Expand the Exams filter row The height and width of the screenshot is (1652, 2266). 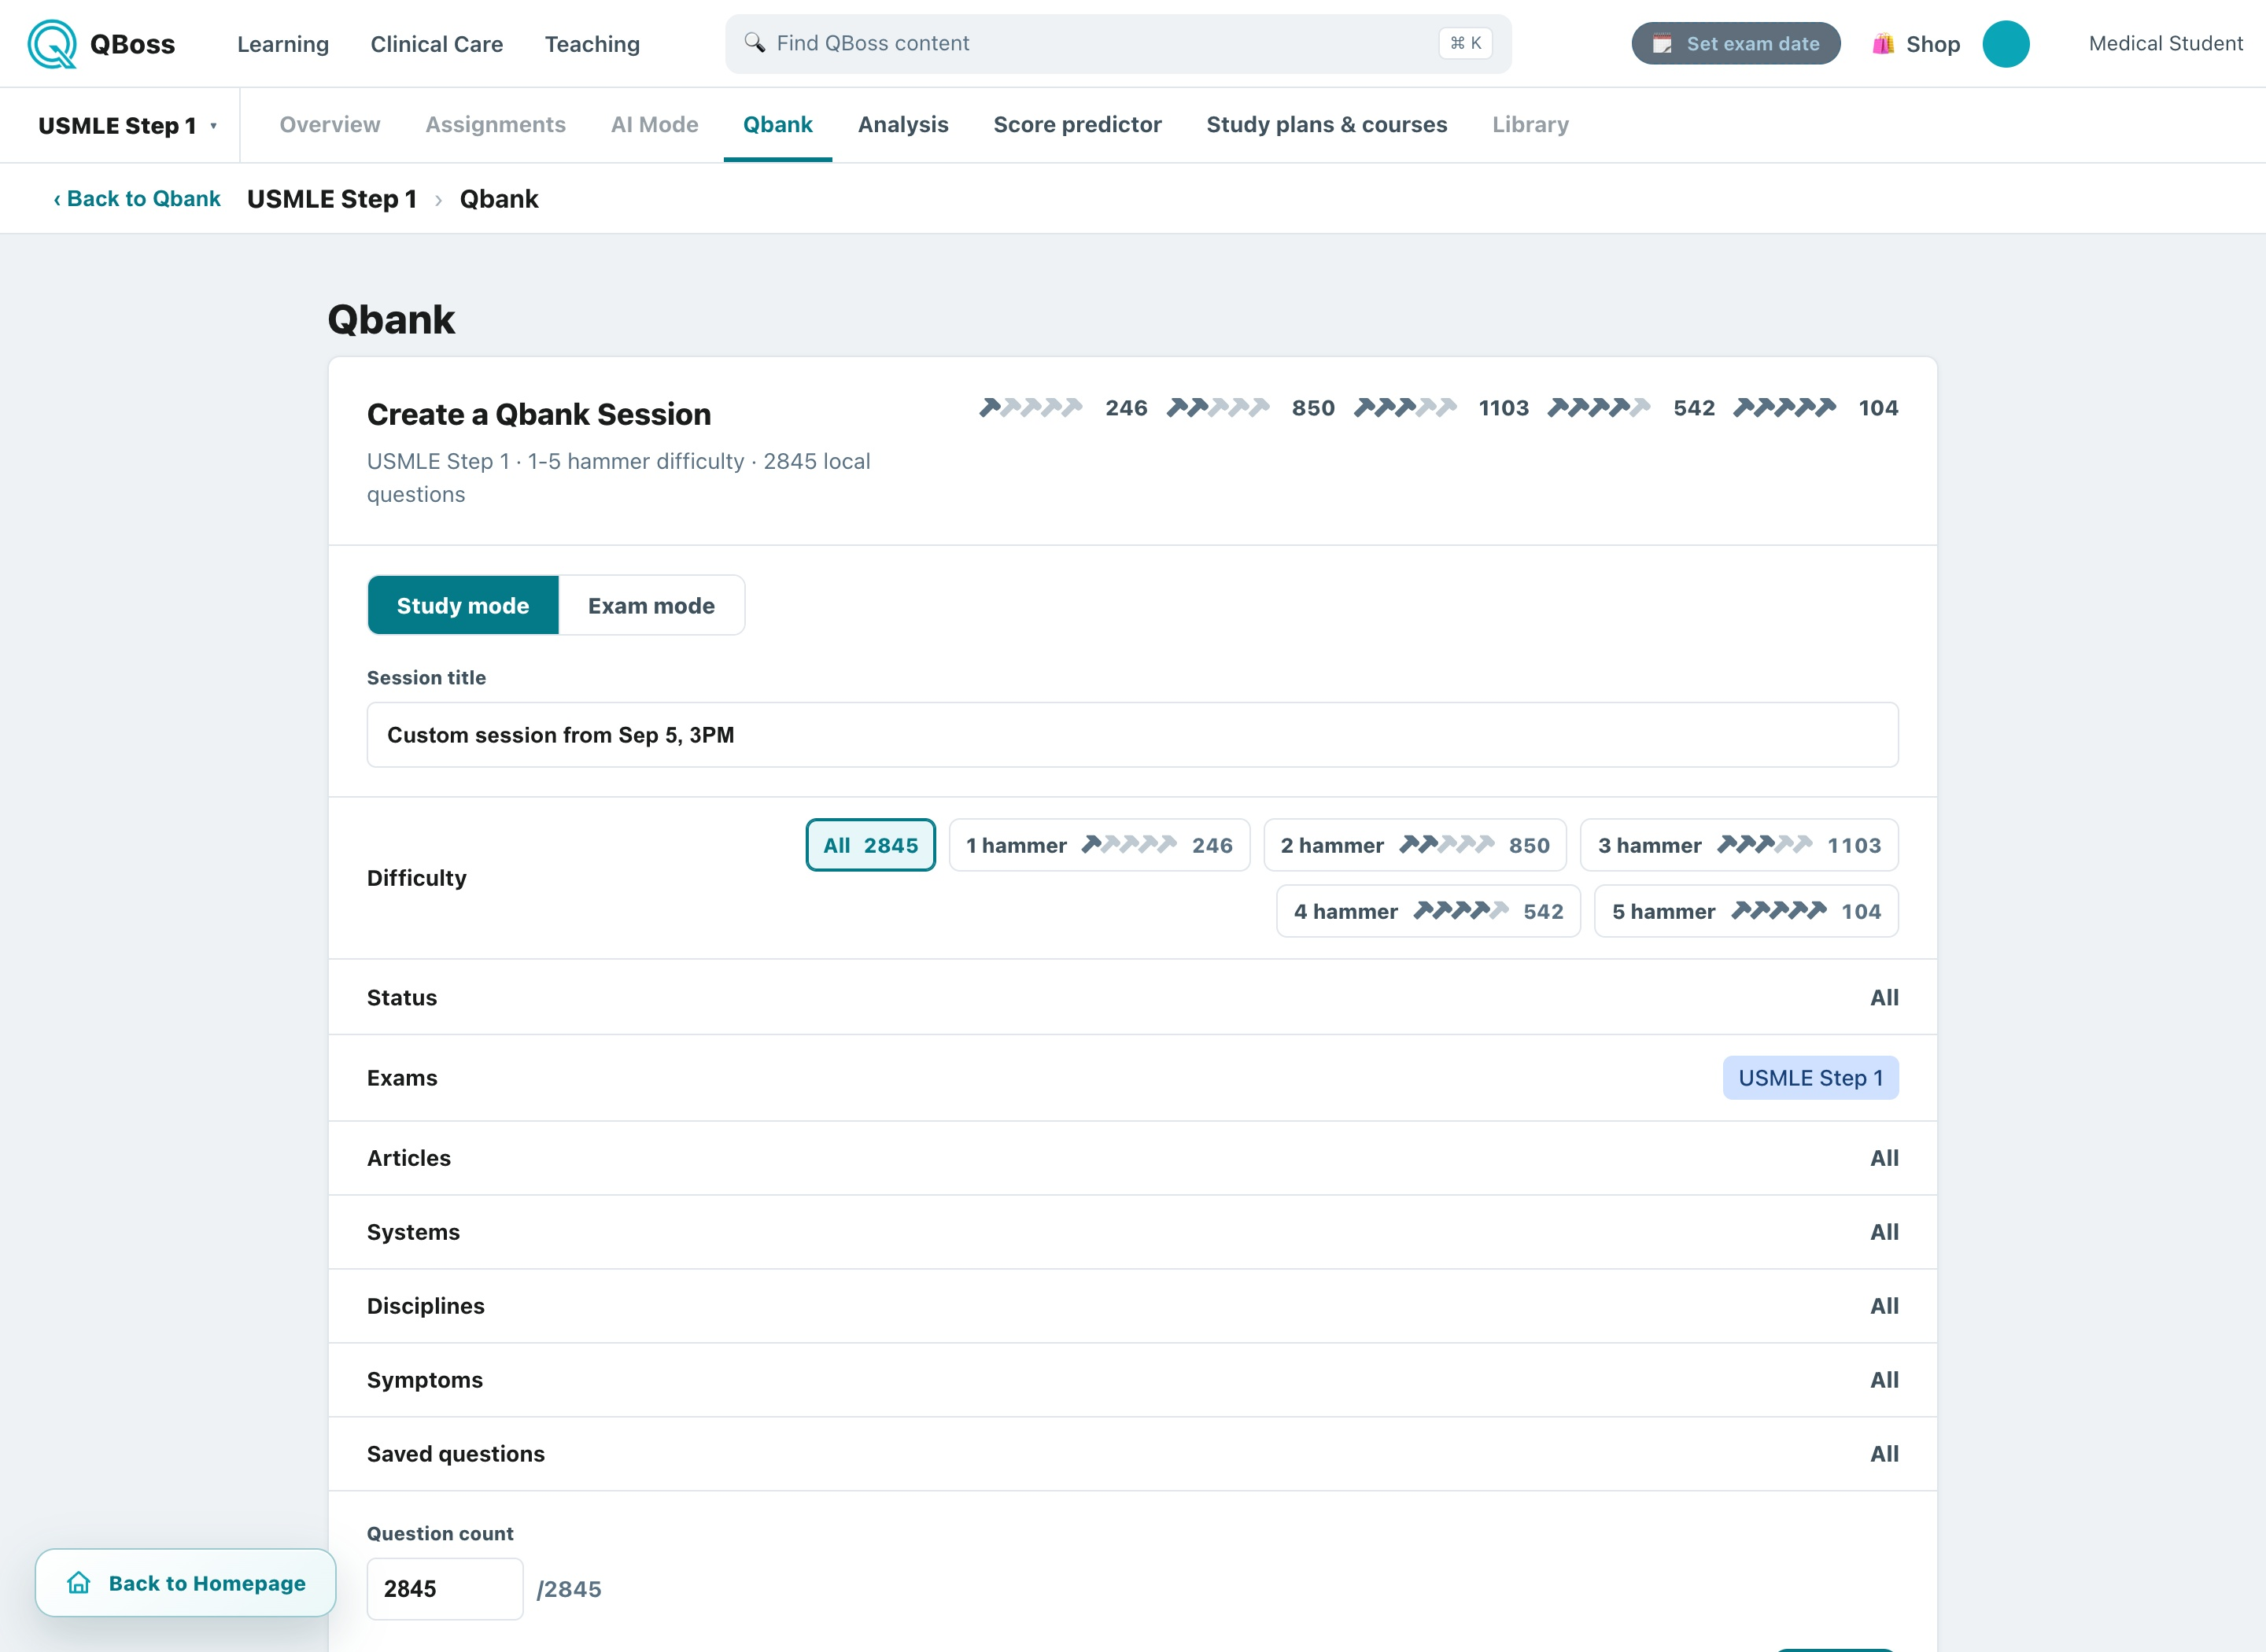1133,1078
